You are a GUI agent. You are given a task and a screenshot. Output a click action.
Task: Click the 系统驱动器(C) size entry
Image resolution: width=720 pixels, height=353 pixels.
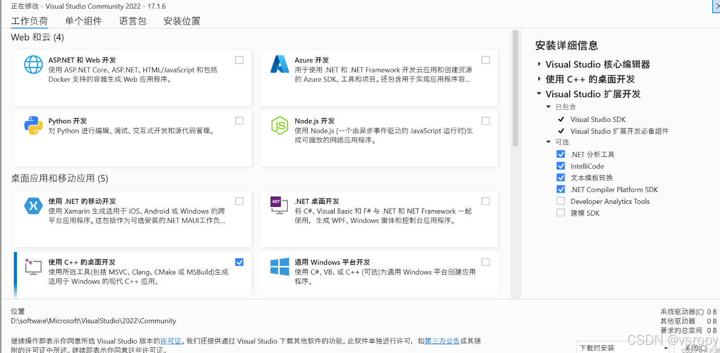[688, 312]
